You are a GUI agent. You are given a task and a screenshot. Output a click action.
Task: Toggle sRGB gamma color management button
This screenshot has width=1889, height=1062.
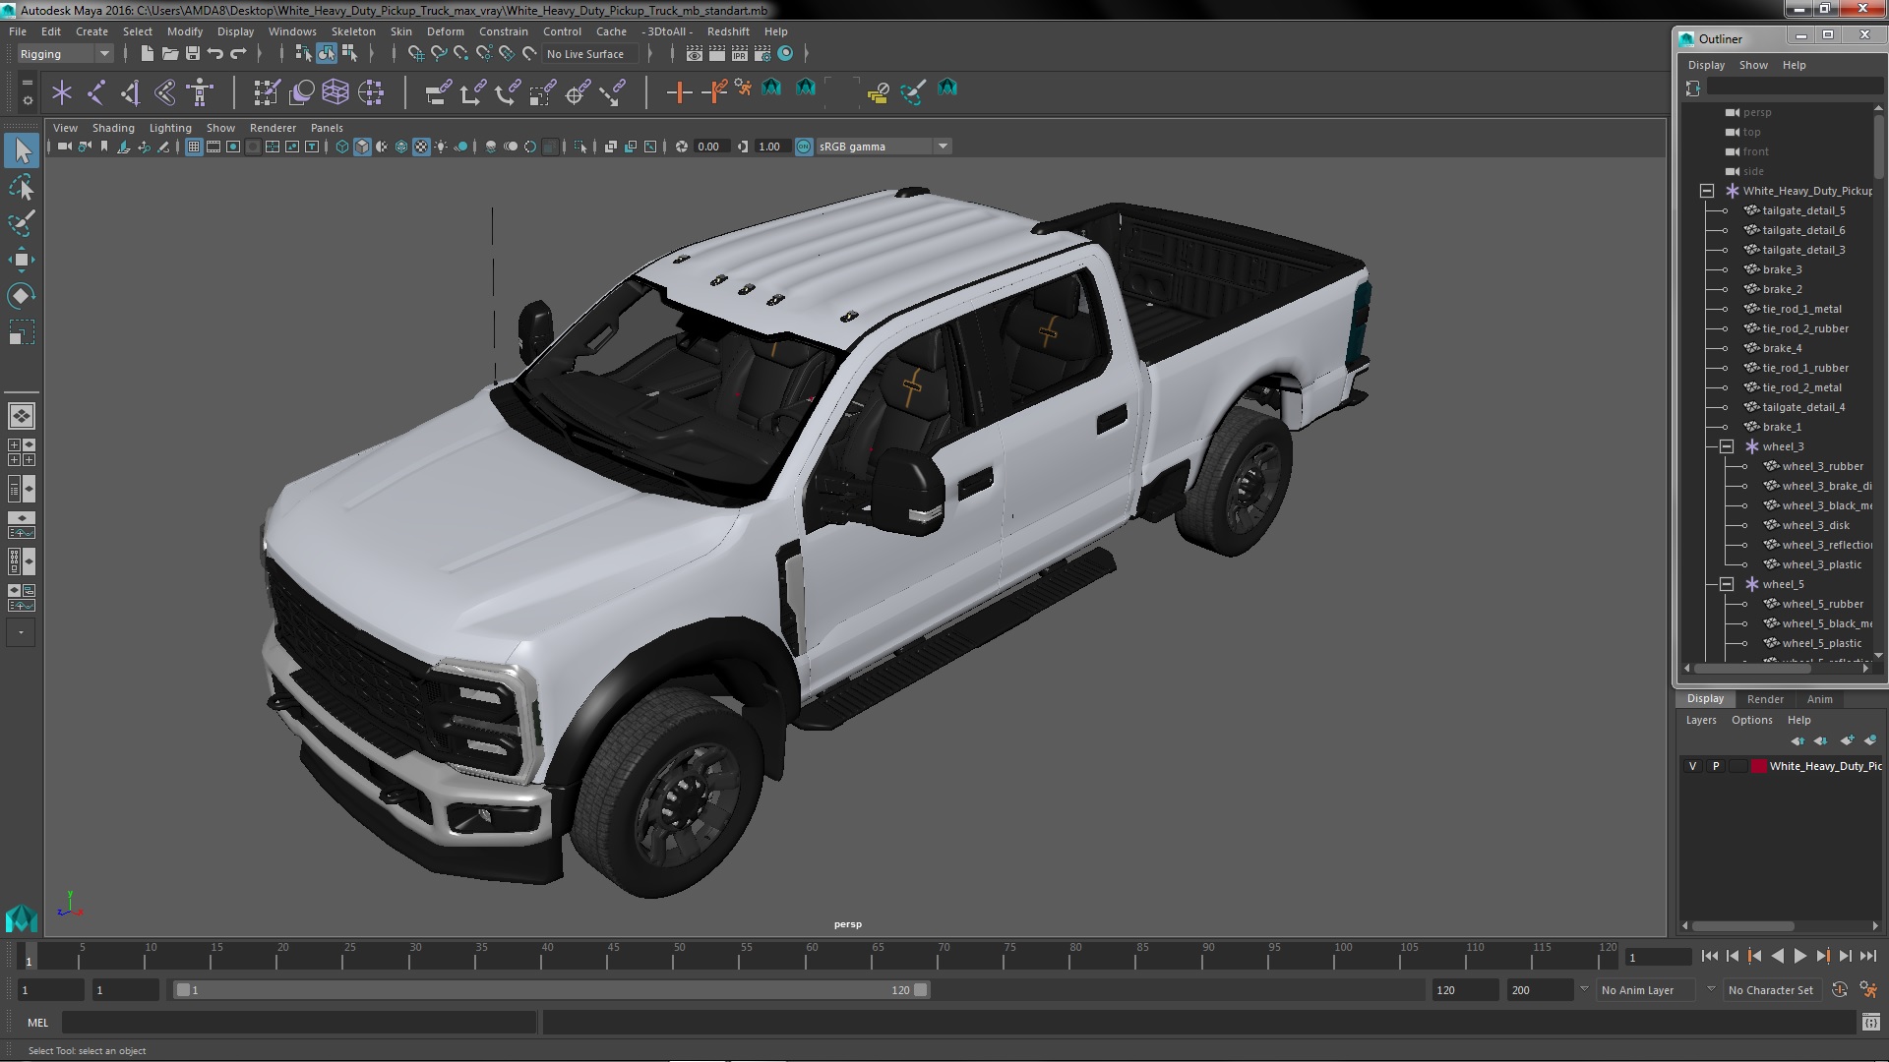pyautogui.click(x=804, y=147)
